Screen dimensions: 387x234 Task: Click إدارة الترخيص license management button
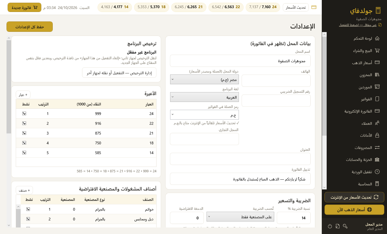[119, 73]
